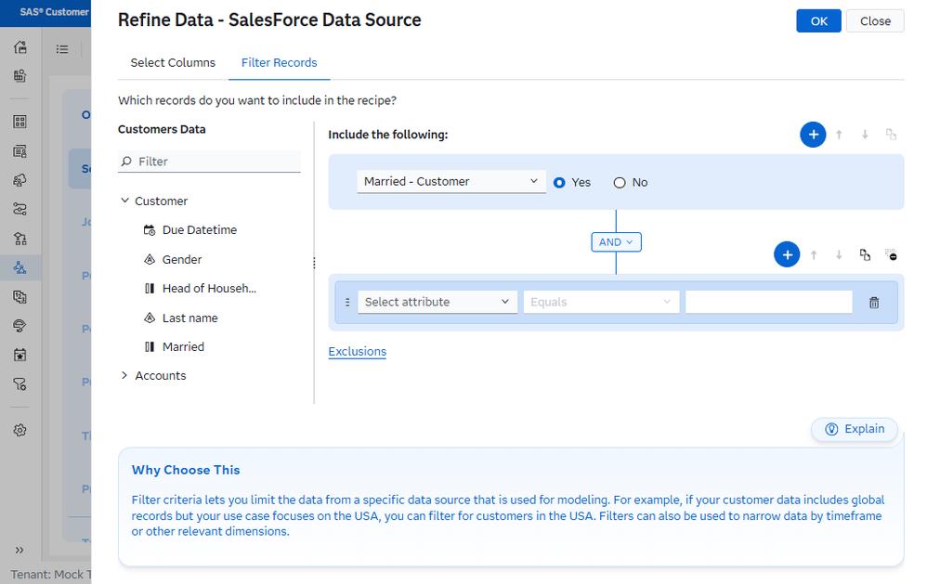Move the second group up arrow
The height and width of the screenshot is (584, 927).
point(814,254)
